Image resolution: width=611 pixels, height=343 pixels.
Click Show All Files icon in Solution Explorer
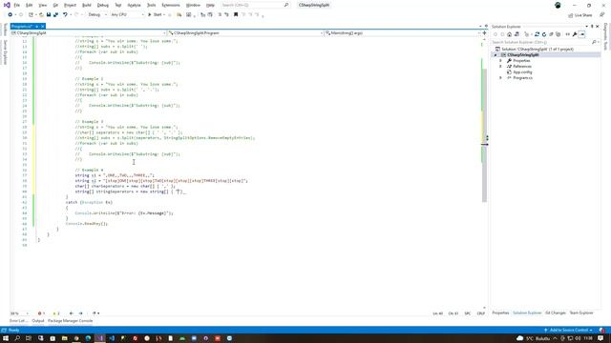558,34
